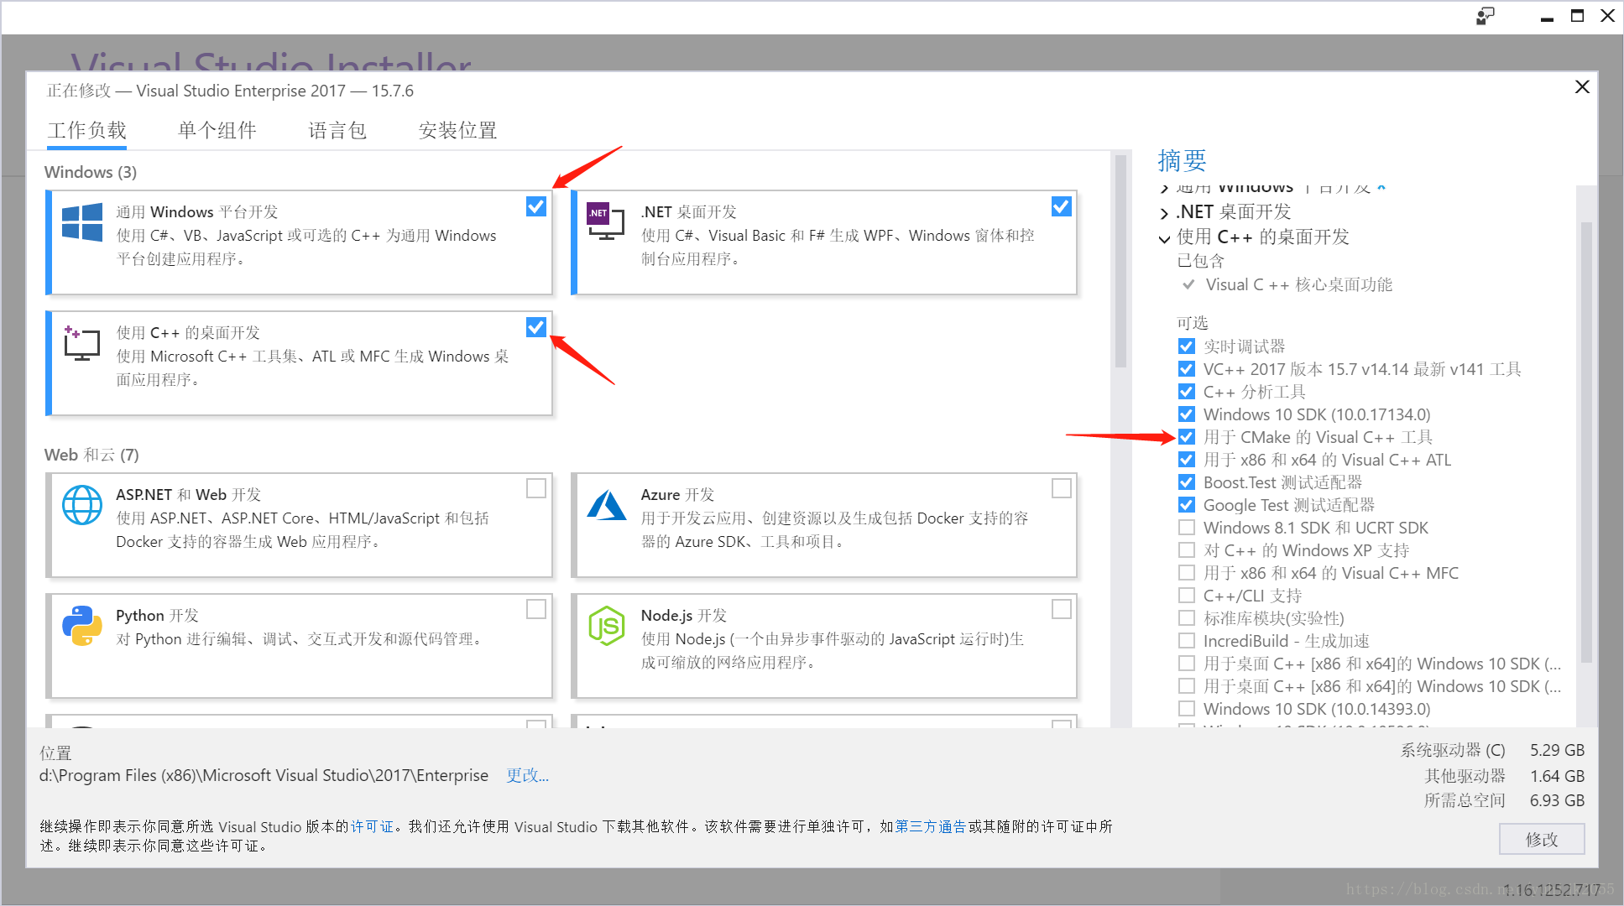Click the Node.js JS hexagon icon
The width and height of the screenshot is (1624, 906).
(x=606, y=624)
